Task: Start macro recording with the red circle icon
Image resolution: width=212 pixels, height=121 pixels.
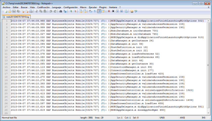Action: point(109,11)
